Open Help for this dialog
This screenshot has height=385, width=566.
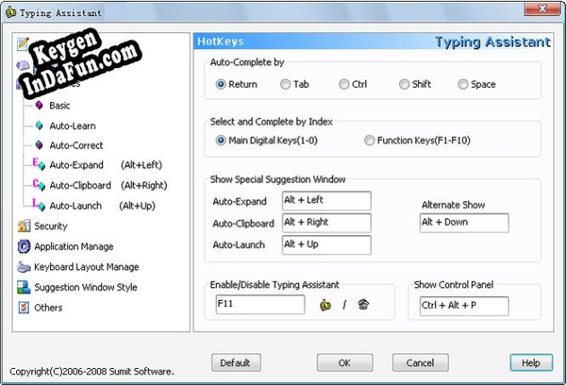click(x=531, y=363)
